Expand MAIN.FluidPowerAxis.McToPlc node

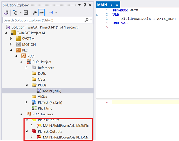[x=32, y=125]
